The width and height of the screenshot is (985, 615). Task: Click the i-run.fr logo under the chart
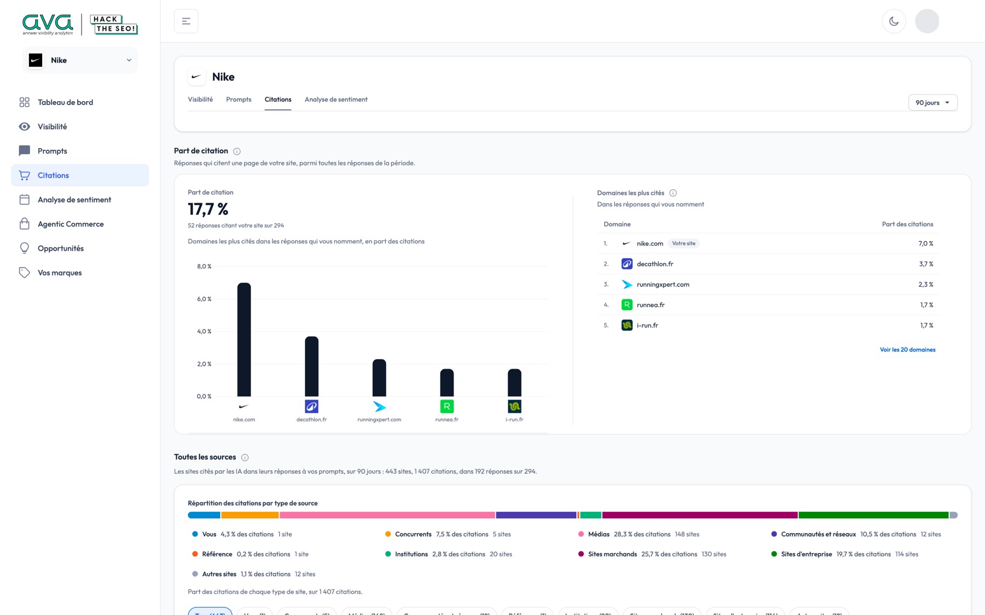[x=514, y=406]
